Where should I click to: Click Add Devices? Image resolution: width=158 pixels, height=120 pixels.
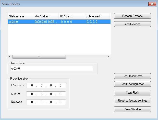click(132, 24)
